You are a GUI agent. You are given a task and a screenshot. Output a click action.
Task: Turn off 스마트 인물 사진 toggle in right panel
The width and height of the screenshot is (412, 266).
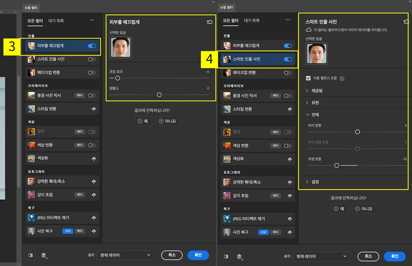tap(288, 59)
